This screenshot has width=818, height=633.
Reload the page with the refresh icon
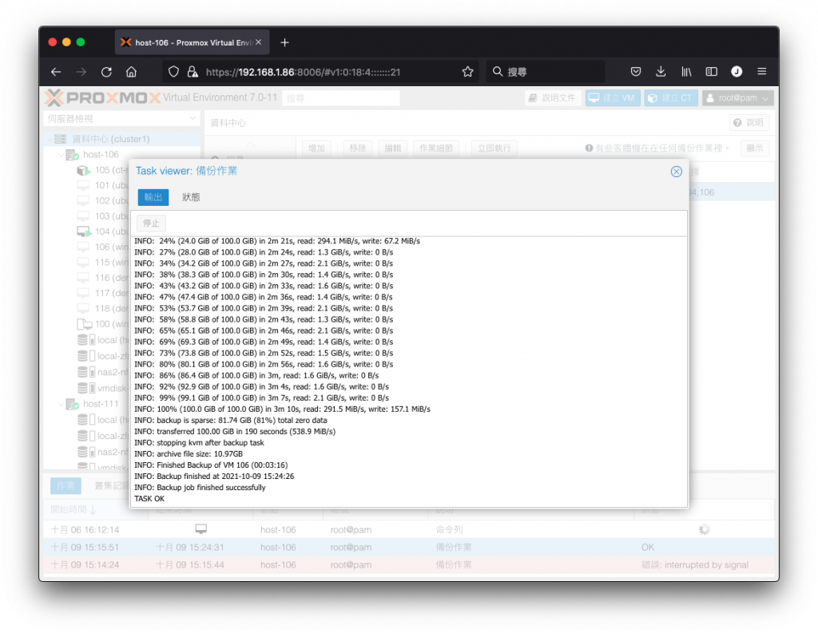click(106, 72)
